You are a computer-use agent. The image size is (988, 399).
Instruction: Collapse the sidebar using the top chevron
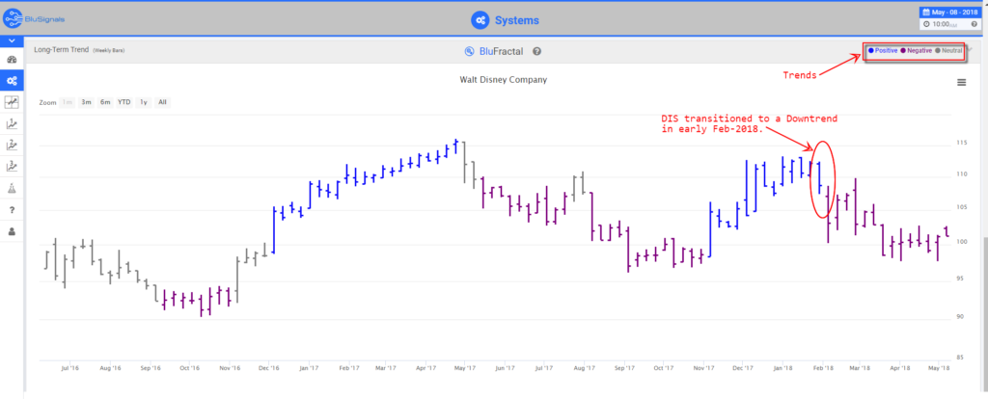point(12,40)
